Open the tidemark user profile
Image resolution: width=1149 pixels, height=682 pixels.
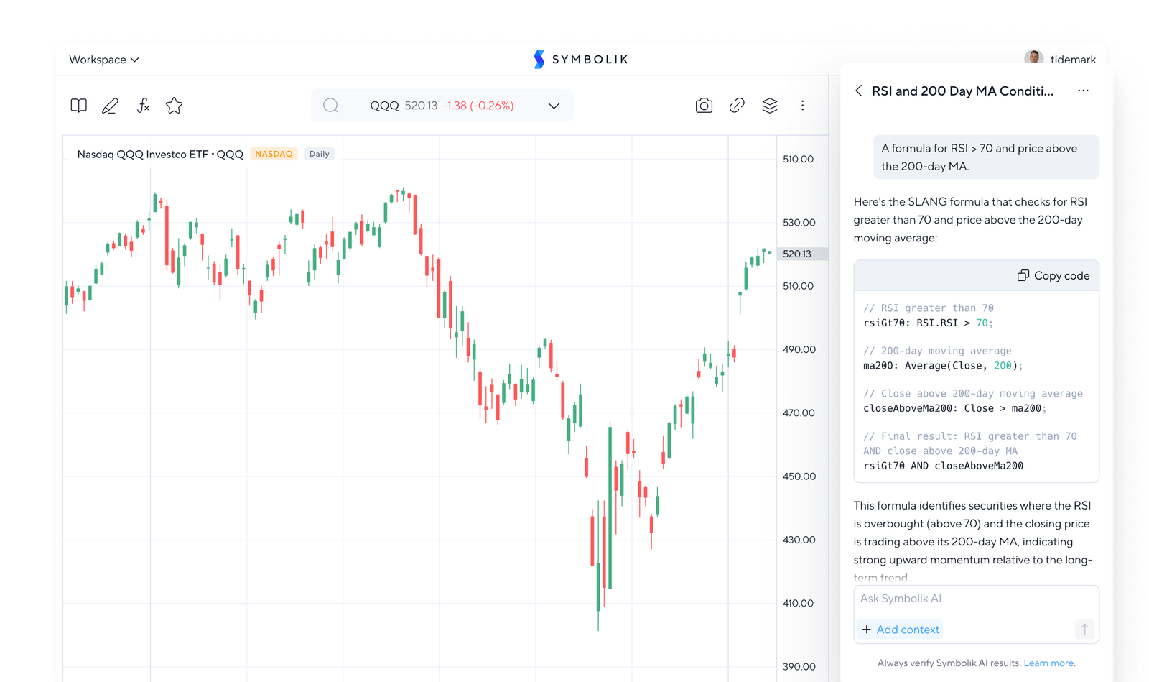1060,59
